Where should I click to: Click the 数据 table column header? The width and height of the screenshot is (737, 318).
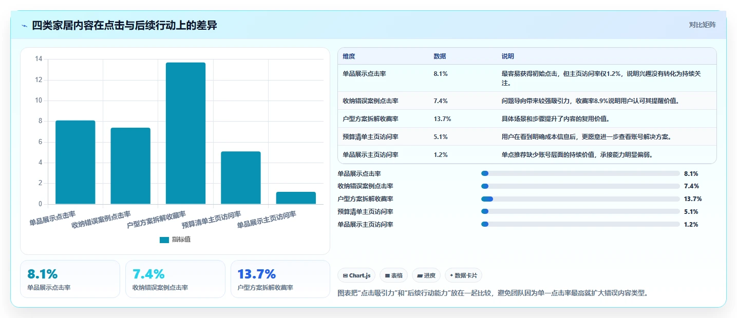tap(440, 56)
